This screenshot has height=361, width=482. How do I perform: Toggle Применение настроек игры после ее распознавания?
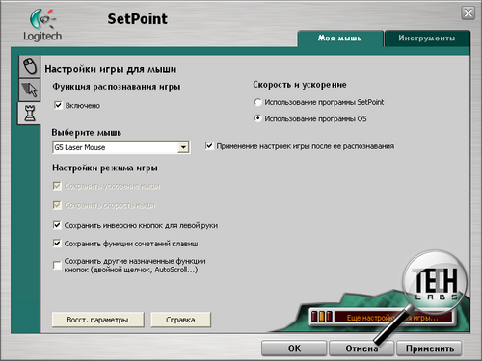[209, 146]
